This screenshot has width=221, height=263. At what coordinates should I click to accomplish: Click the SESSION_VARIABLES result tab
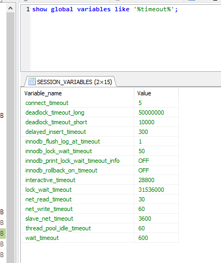click(x=71, y=82)
